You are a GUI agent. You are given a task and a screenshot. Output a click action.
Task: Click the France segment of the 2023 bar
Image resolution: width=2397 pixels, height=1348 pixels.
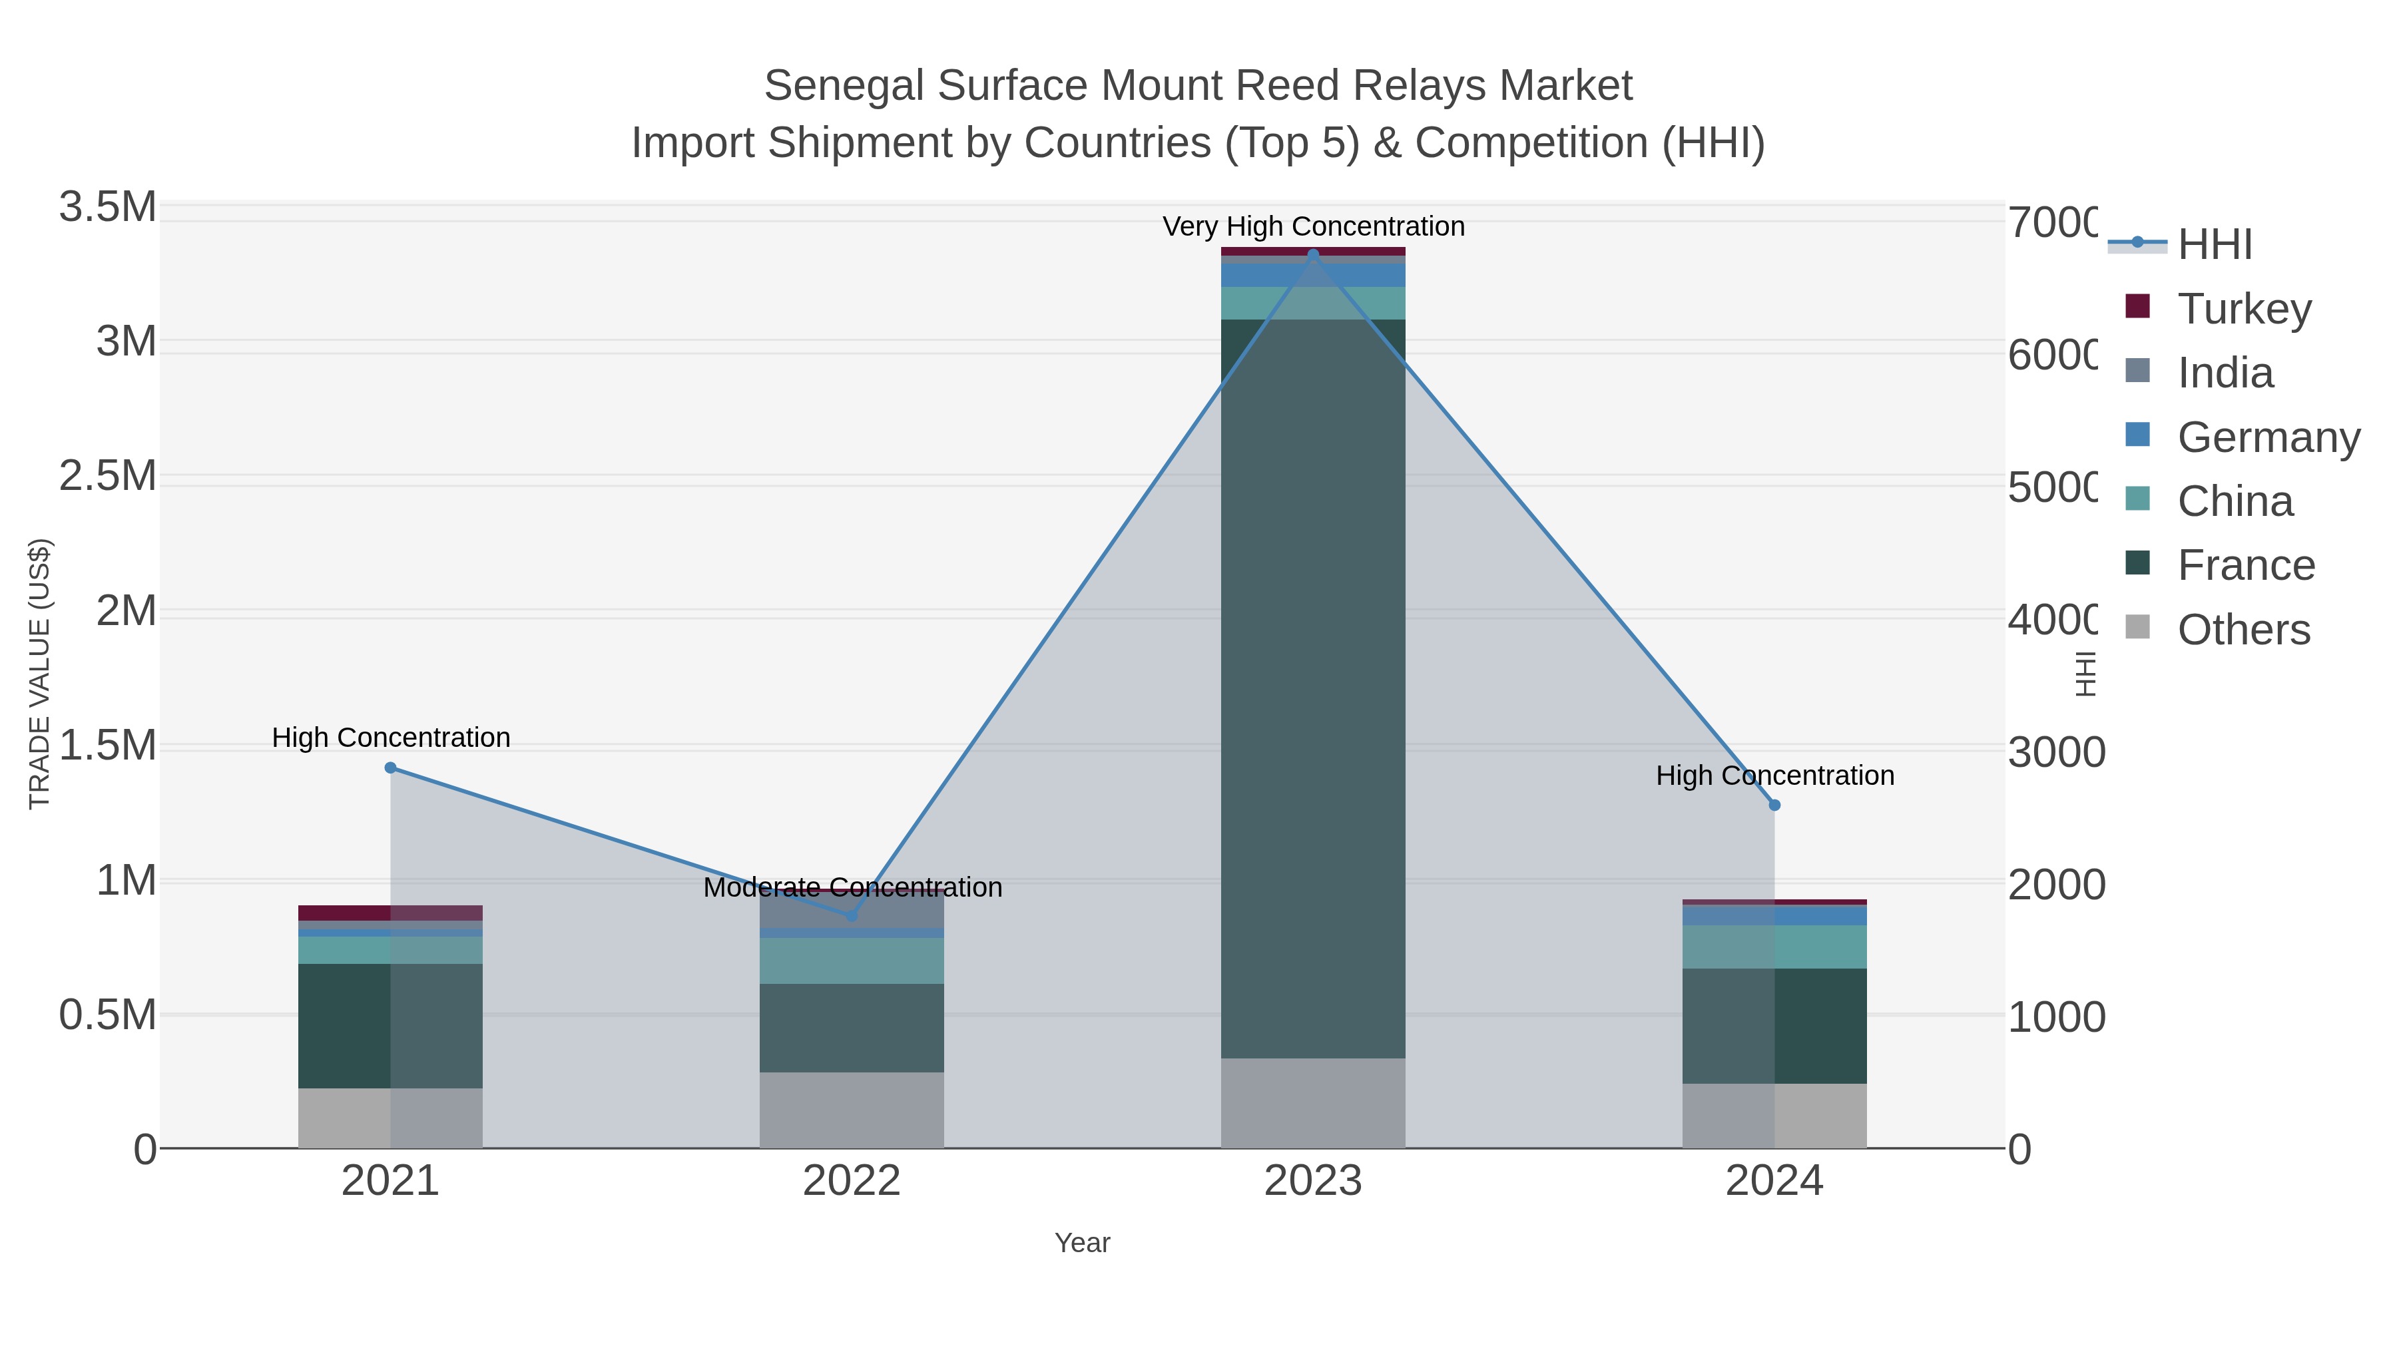pos(1313,688)
